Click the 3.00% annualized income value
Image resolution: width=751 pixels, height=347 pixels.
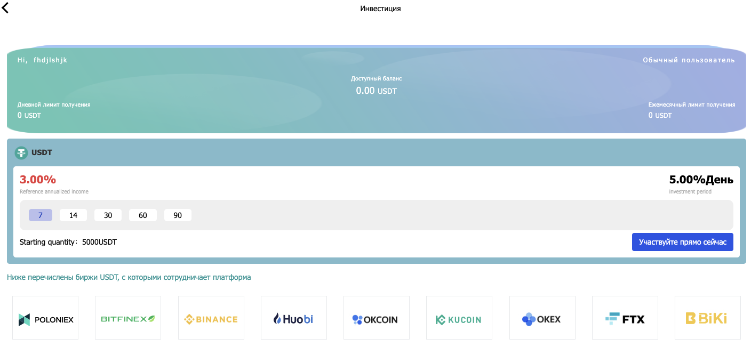click(x=38, y=180)
